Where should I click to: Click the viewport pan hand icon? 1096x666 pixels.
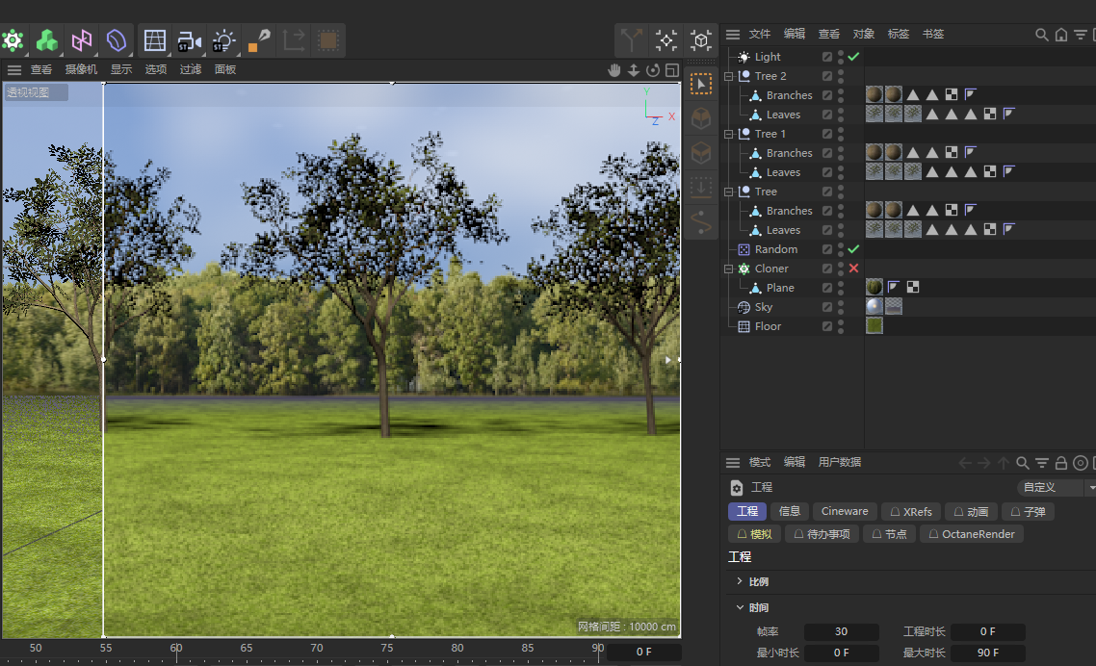pyautogui.click(x=614, y=69)
